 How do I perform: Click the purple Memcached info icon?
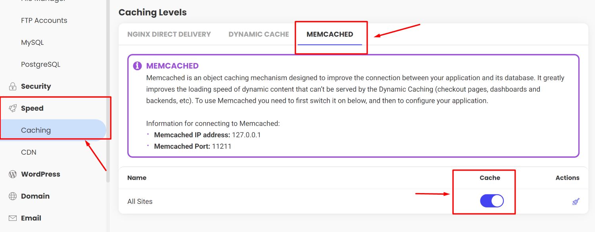point(137,66)
